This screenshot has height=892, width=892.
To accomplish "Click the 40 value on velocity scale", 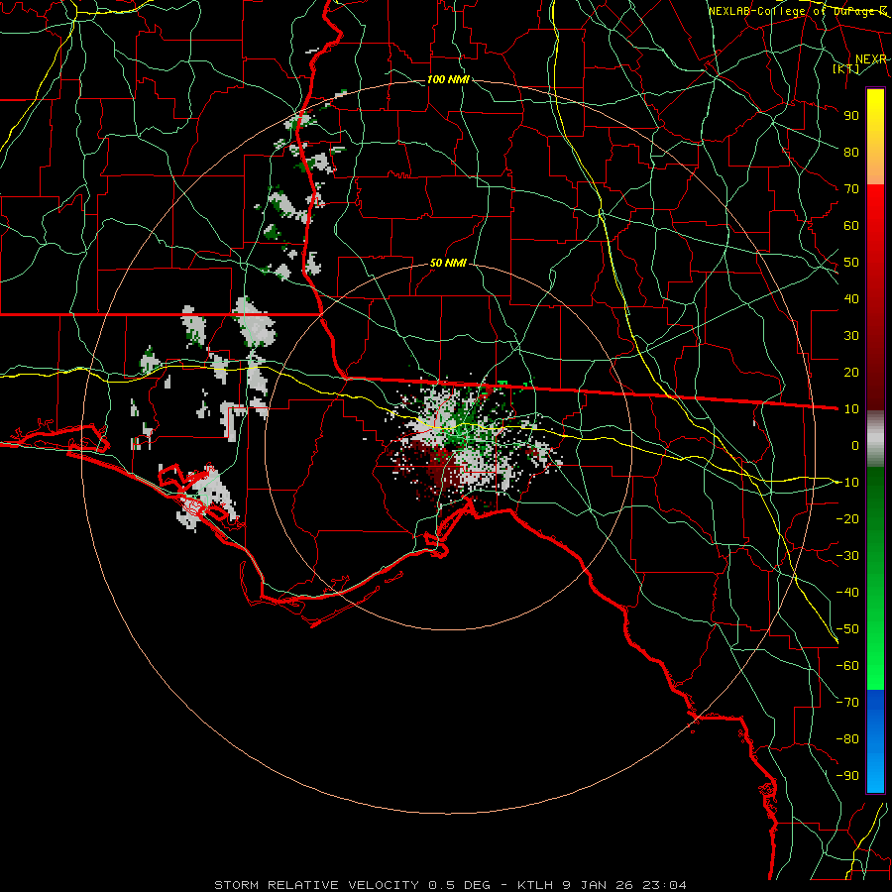I will point(851,298).
